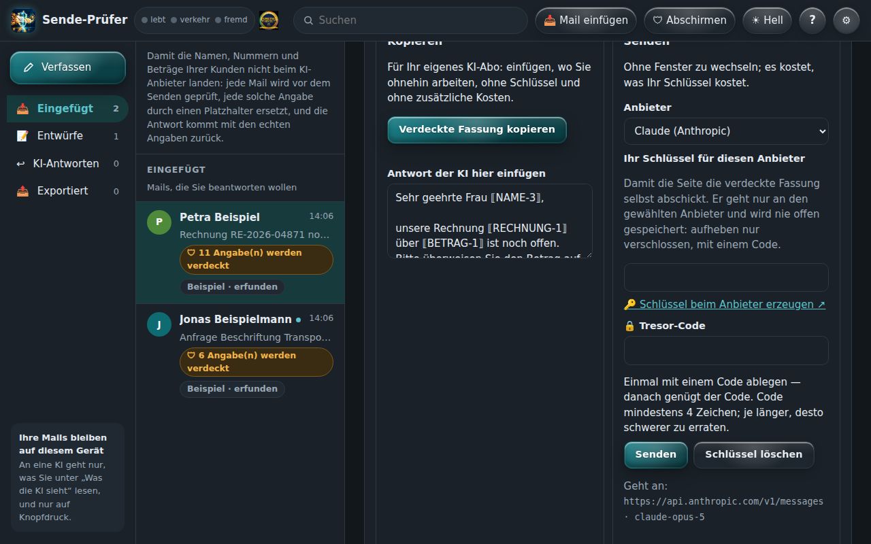Click the 11 Angabe(n) werden verdeckt badge
Viewport: 871px width, 544px height.
pyautogui.click(x=257, y=259)
